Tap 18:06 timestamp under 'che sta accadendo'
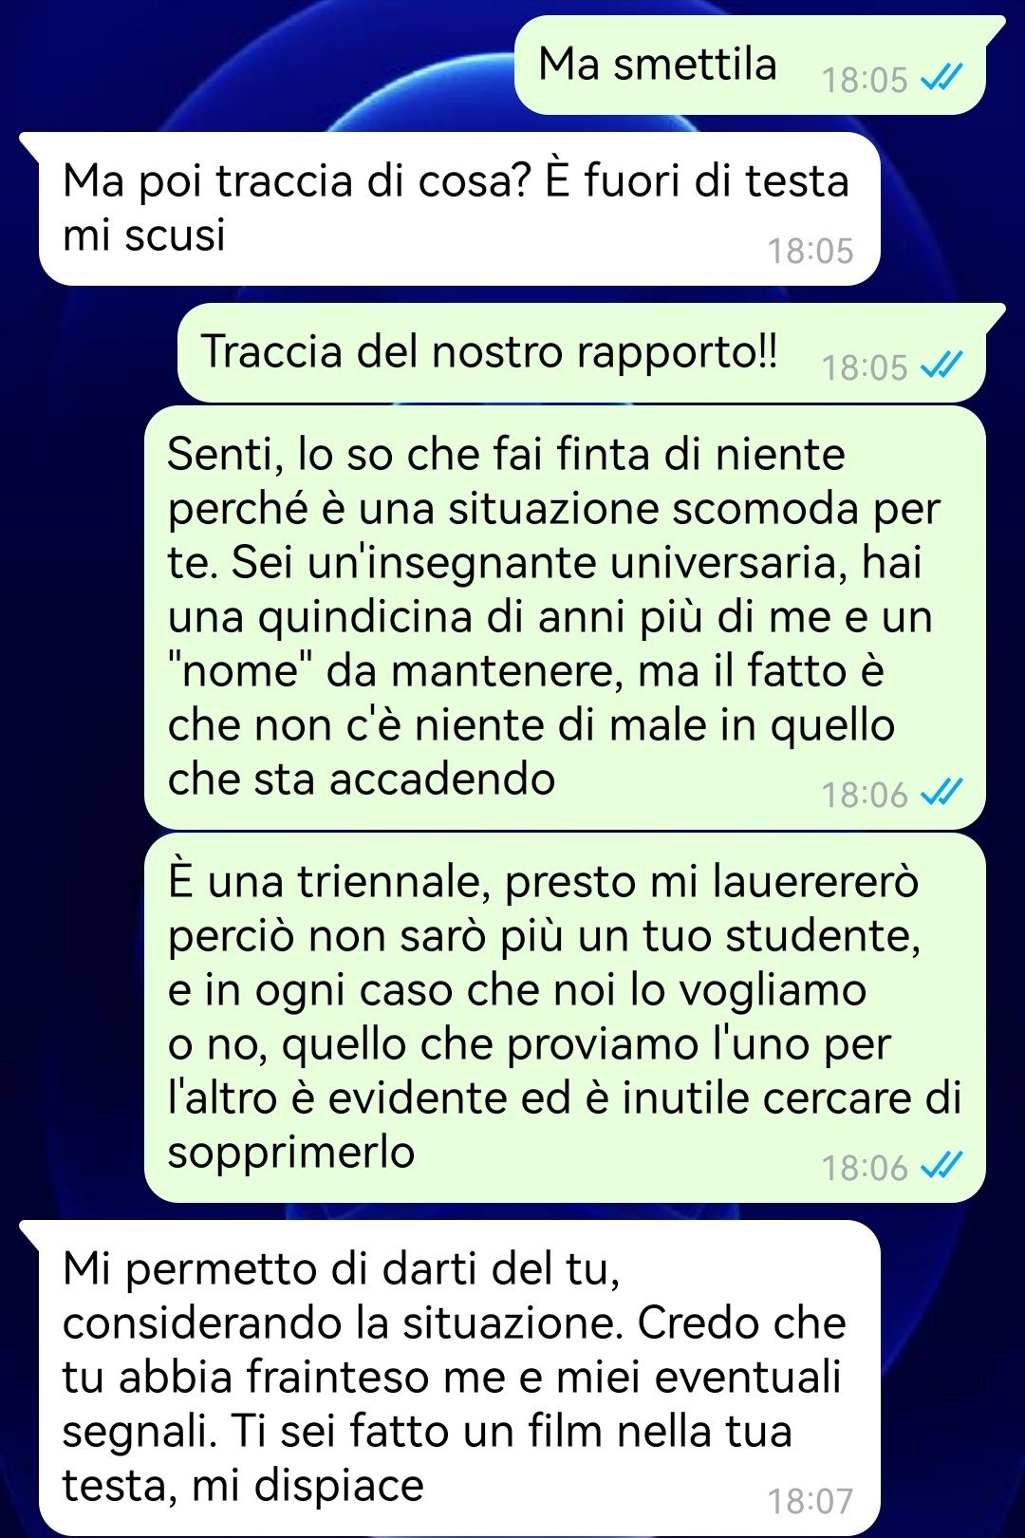The width and height of the screenshot is (1025, 1538). [x=865, y=795]
